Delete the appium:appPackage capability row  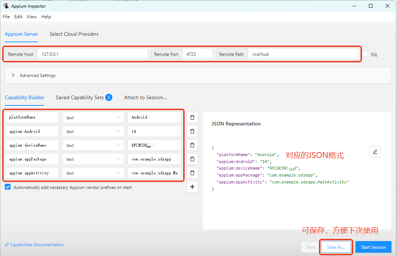click(192, 159)
